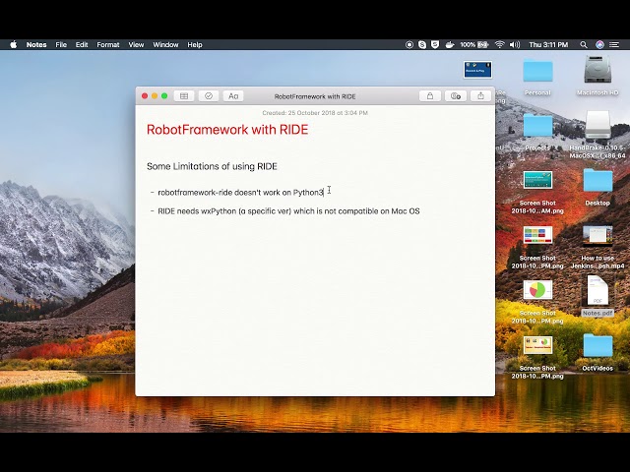The width and height of the screenshot is (630, 472).
Task: Click the clock showing Thu 3:11 PM
Action: coord(548,44)
